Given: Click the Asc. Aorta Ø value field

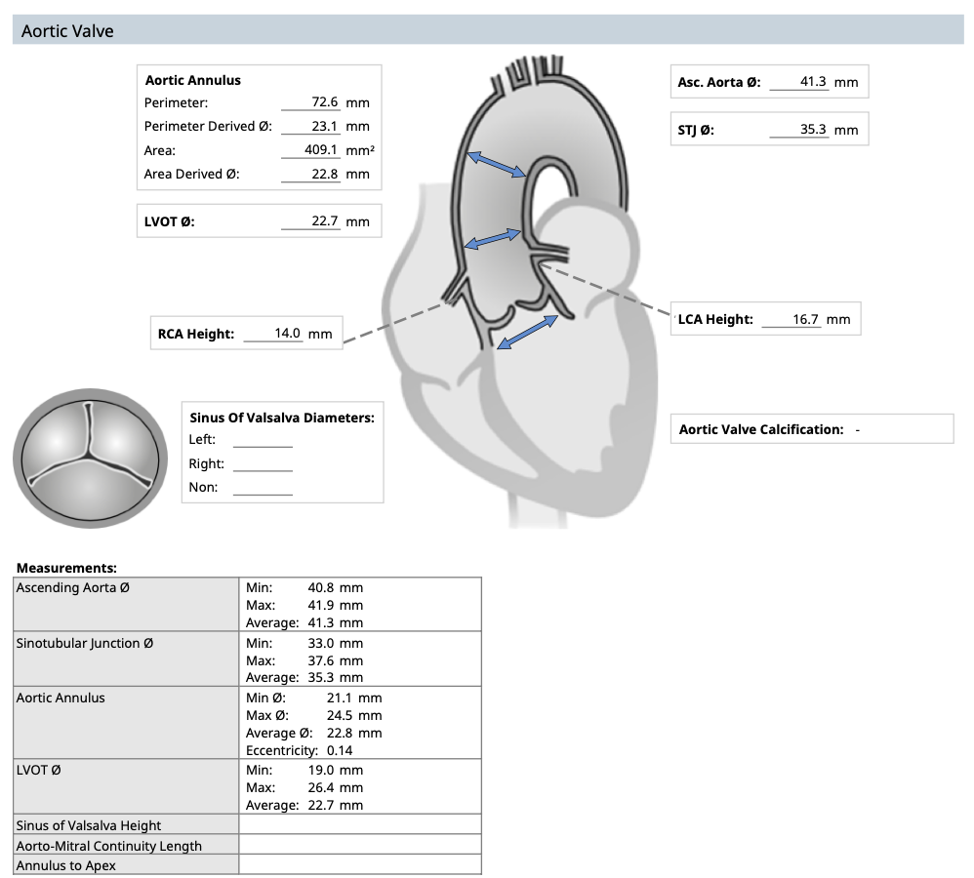Looking at the screenshot, I should (798, 83).
